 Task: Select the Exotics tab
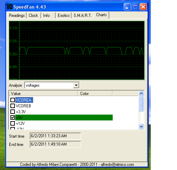click(x=64, y=15)
